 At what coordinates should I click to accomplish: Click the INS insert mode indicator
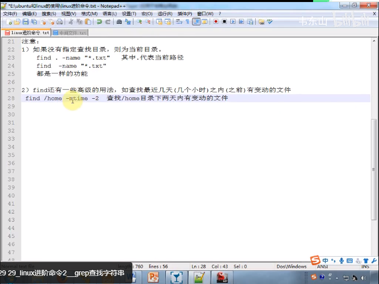point(365,266)
